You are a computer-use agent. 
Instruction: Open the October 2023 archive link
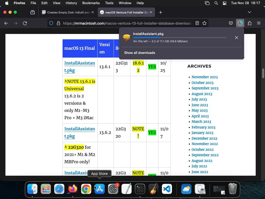point(202,83)
